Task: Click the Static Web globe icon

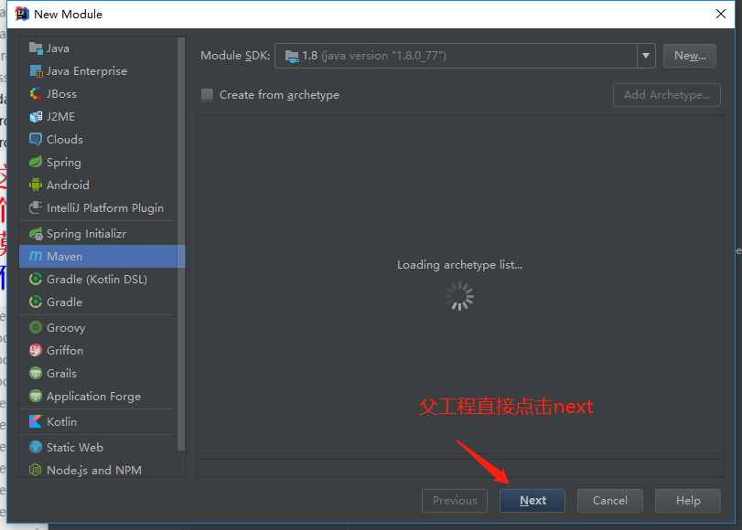Action: click(36, 447)
